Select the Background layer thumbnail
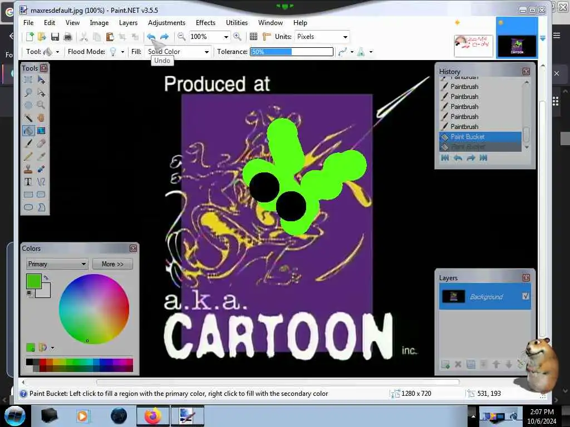Viewport: 570px width, 427px height. [453, 297]
